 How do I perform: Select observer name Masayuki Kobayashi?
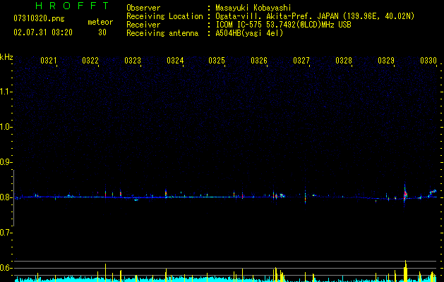point(253,8)
